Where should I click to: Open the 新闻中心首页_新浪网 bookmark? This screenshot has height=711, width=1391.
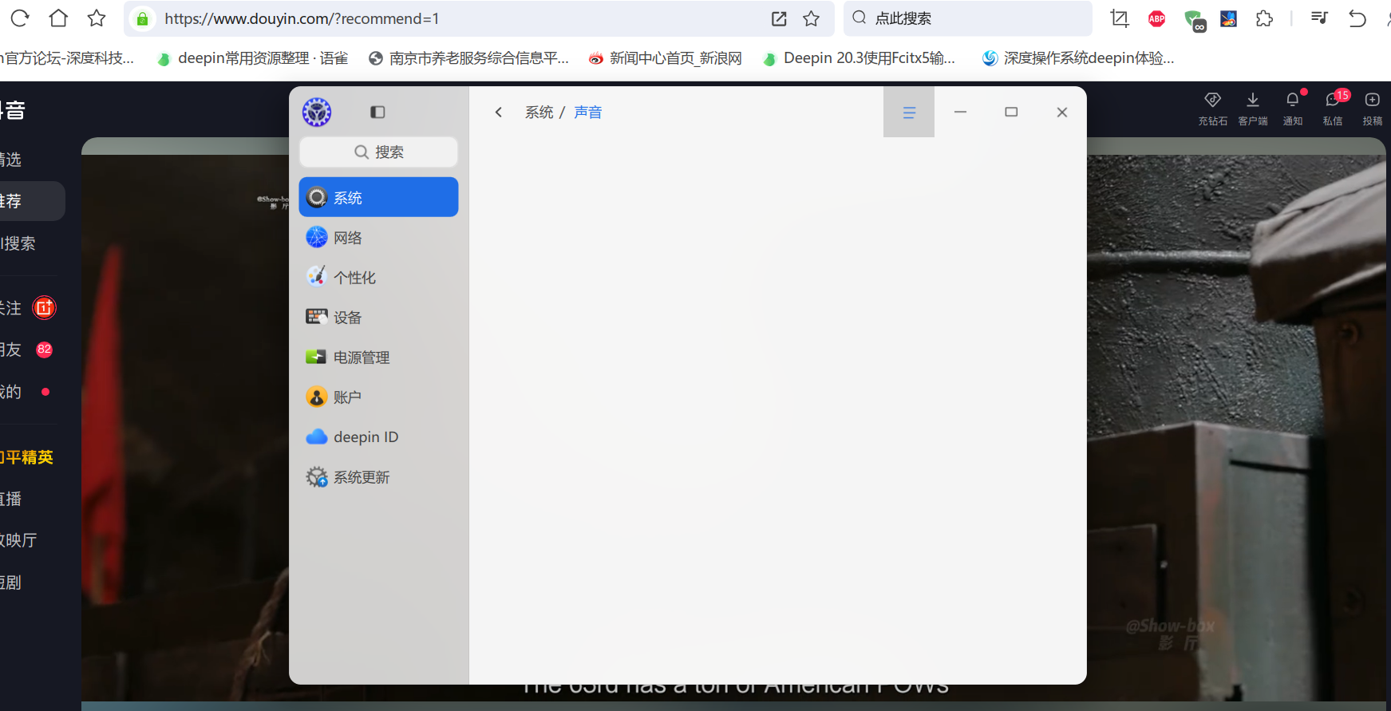(x=666, y=58)
